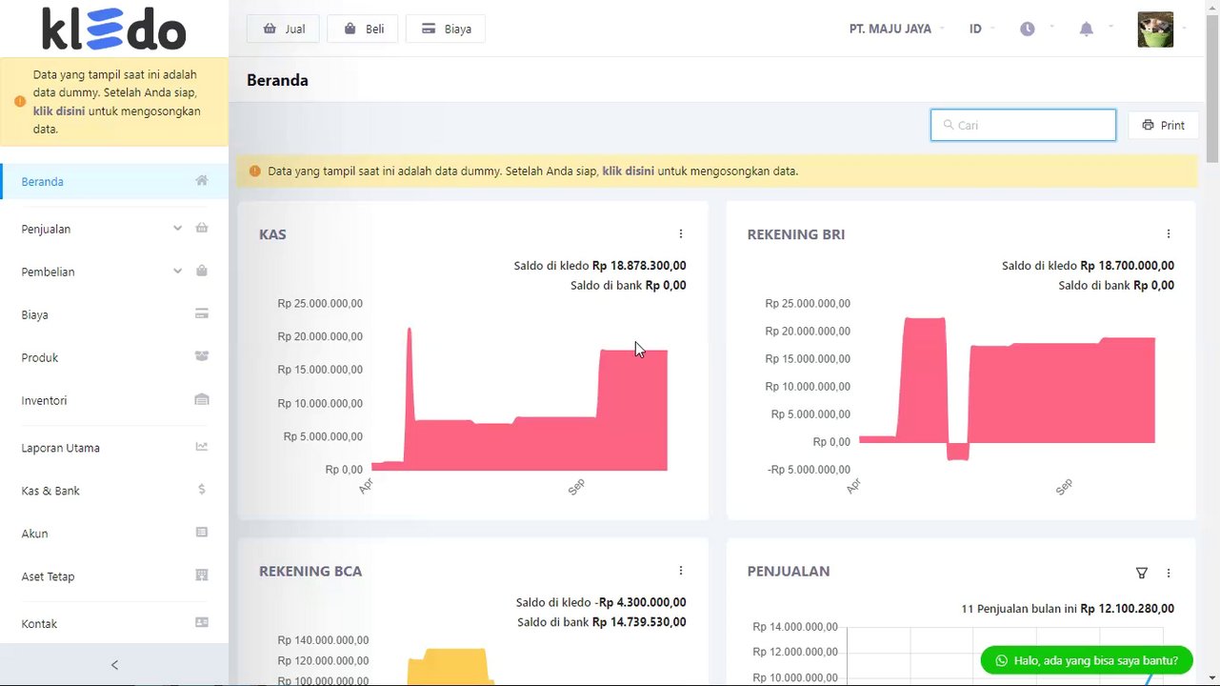The image size is (1220, 686).
Task: Click the Aset Tetap building icon
Action: point(202,575)
